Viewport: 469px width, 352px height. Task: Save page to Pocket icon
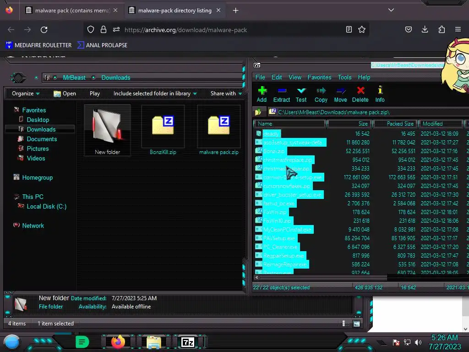pos(408,29)
